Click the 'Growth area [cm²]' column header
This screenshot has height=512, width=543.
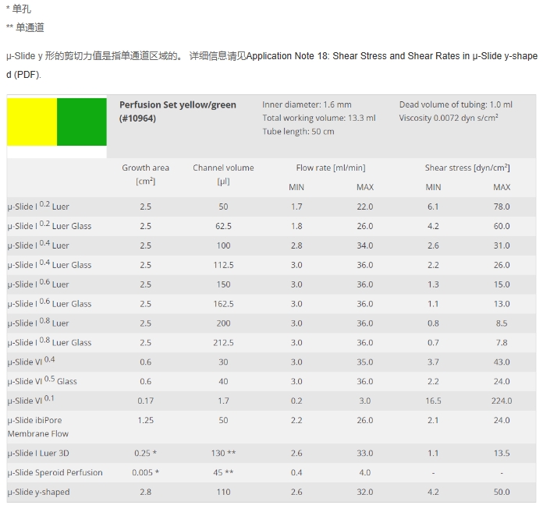pyautogui.click(x=145, y=175)
